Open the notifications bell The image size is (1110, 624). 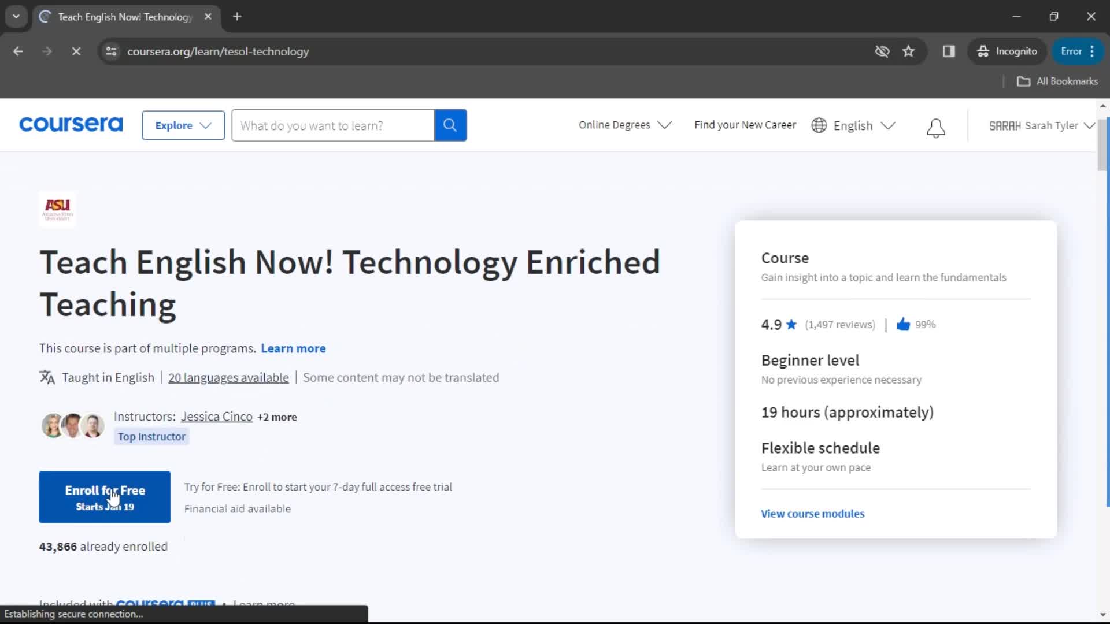935,128
